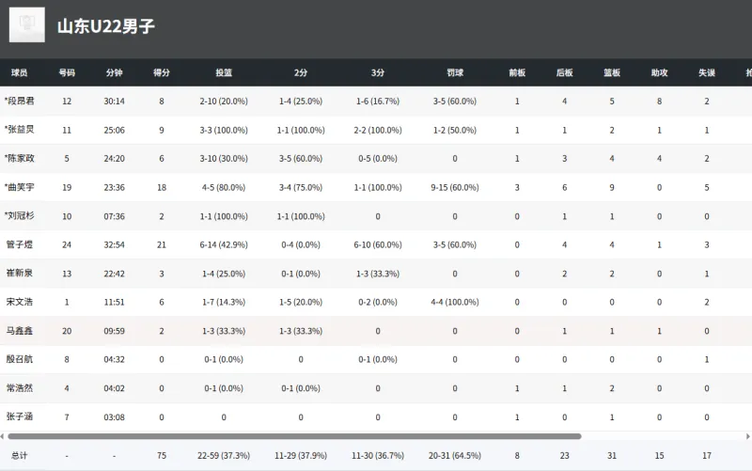The height and width of the screenshot is (471, 752).
Task: Click player name 崔新泉
Action: pyautogui.click(x=20, y=274)
